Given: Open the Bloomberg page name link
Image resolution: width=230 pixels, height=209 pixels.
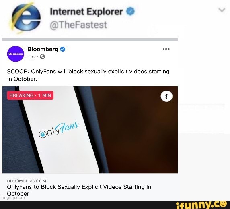Looking at the screenshot, I should 43,49.
